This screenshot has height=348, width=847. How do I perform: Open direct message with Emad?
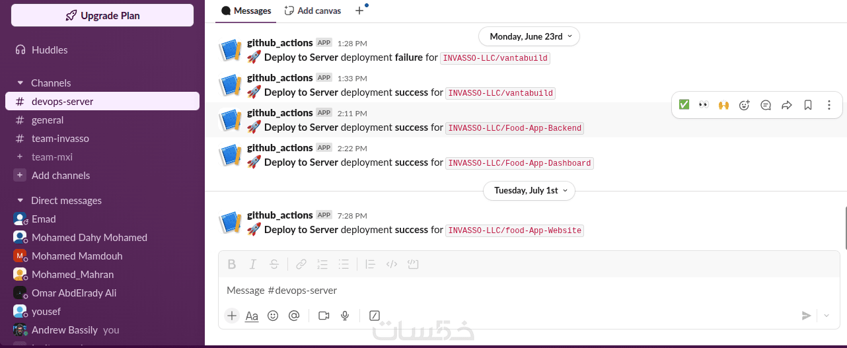(x=102, y=219)
